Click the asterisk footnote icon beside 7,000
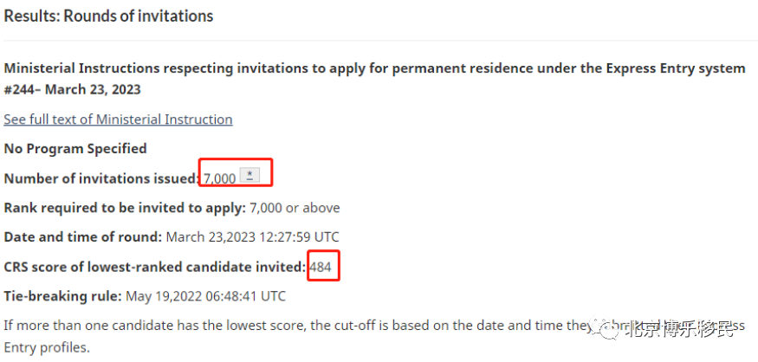This screenshot has height=362, width=758. pyautogui.click(x=249, y=175)
